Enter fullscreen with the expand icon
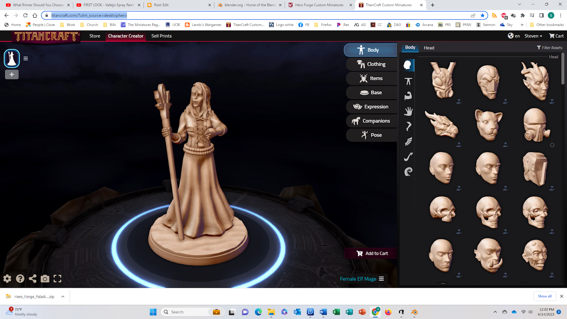 (x=57, y=279)
